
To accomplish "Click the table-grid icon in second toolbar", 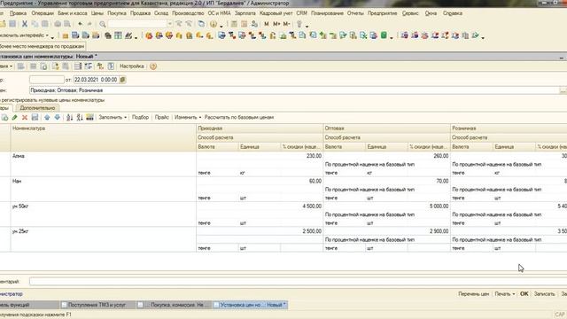I will point(118,35).
